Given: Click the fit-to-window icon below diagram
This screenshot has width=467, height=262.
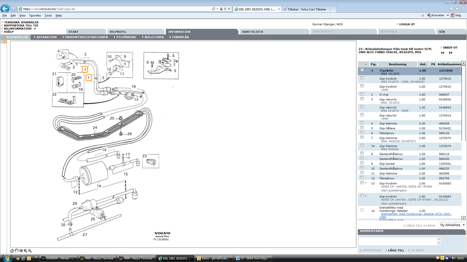Looking at the screenshot, I should point(21,251).
